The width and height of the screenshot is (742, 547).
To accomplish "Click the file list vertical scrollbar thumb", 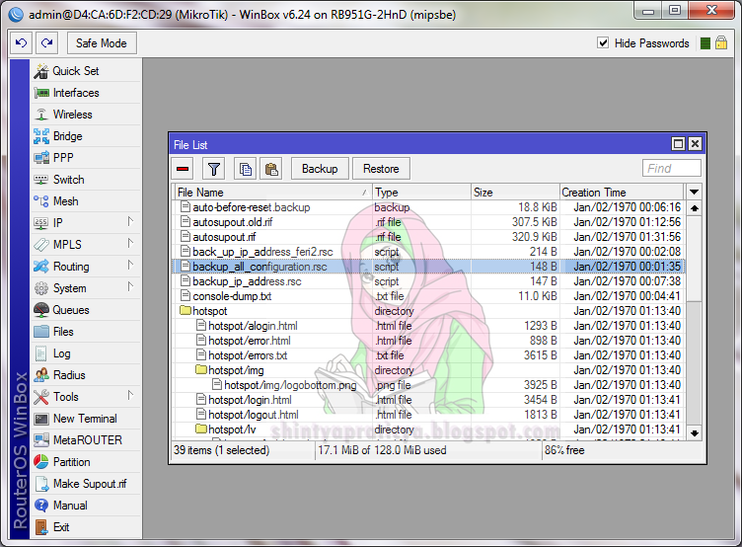I will (695, 258).
